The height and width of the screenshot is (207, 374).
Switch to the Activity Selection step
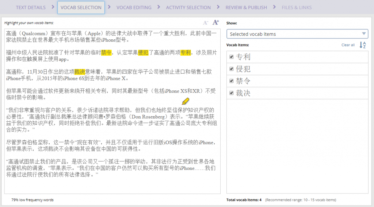pyautogui.click(x=188, y=7)
